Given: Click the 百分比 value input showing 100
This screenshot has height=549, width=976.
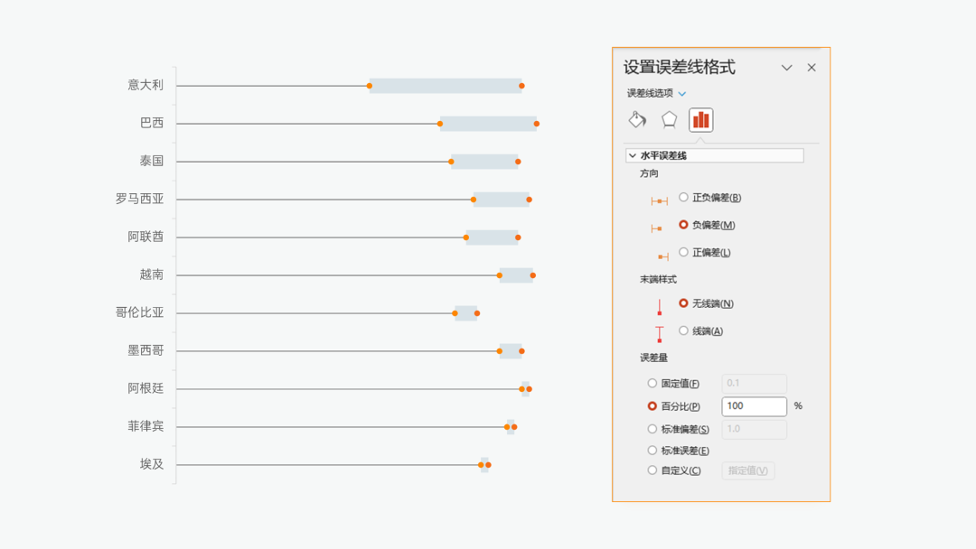Looking at the screenshot, I should [x=754, y=406].
